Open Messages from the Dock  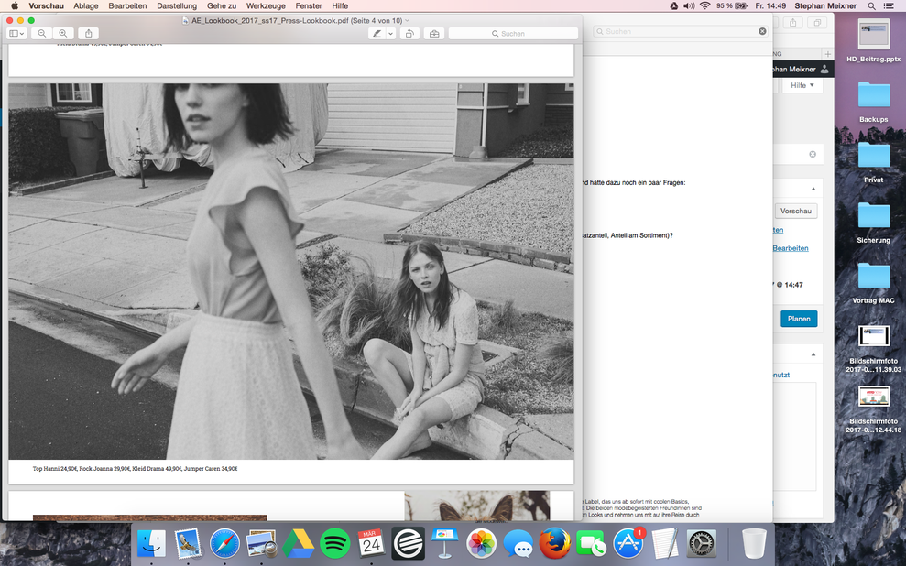click(x=518, y=544)
